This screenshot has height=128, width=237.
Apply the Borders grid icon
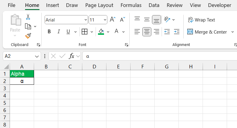coord(84,32)
